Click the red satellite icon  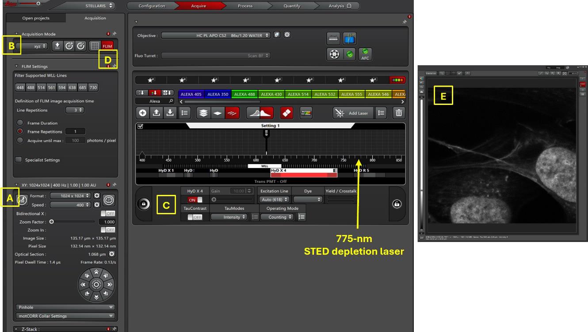click(286, 113)
